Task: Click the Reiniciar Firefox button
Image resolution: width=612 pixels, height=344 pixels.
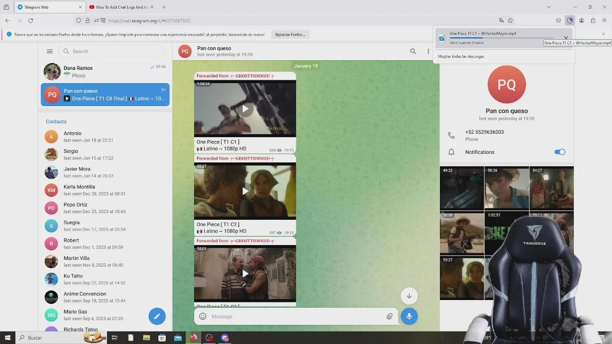Action: click(290, 34)
